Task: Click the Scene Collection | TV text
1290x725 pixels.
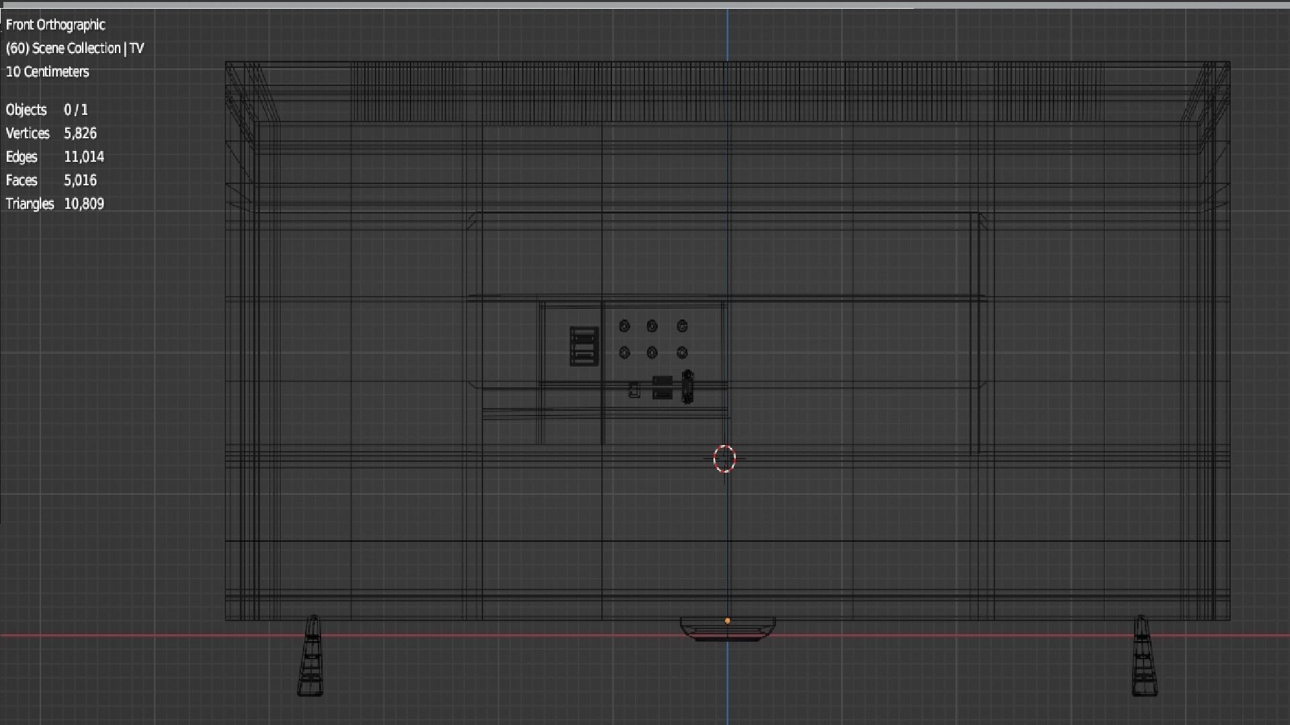Action: (75, 48)
